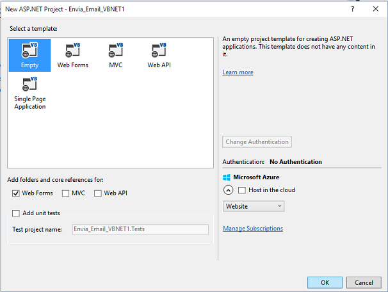Click the template description paragraph
388x292 pixels.
tap(298, 47)
